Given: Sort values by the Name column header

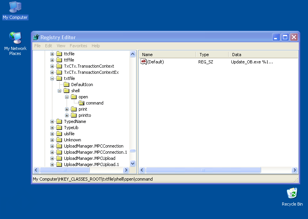Looking at the screenshot, I should pyautogui.click(x=167, y=55).
